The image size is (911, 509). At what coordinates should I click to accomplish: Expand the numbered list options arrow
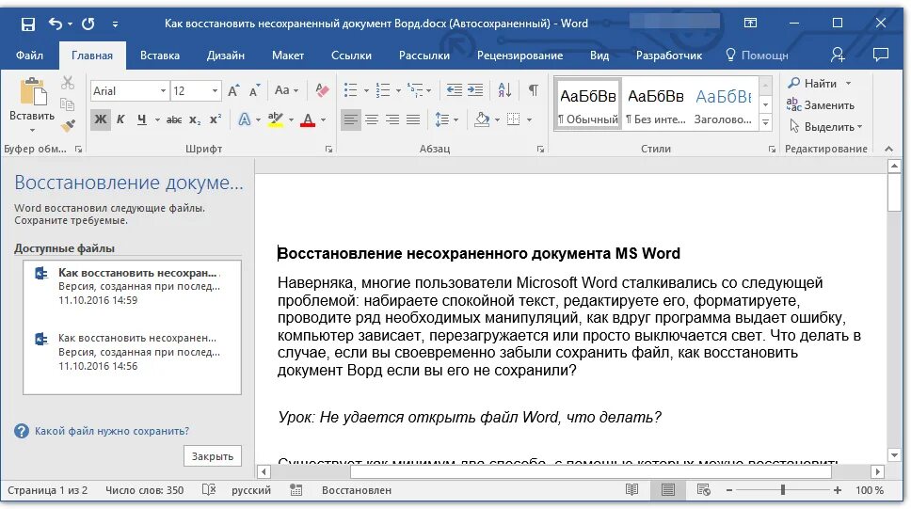coord(398,90)
